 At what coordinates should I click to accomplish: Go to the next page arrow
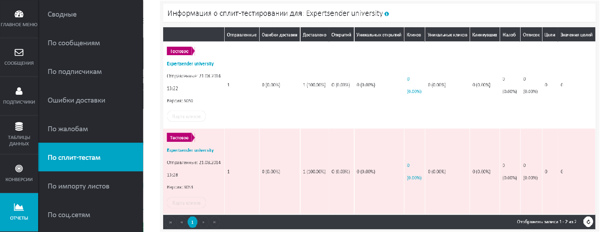tap(203, 222)
